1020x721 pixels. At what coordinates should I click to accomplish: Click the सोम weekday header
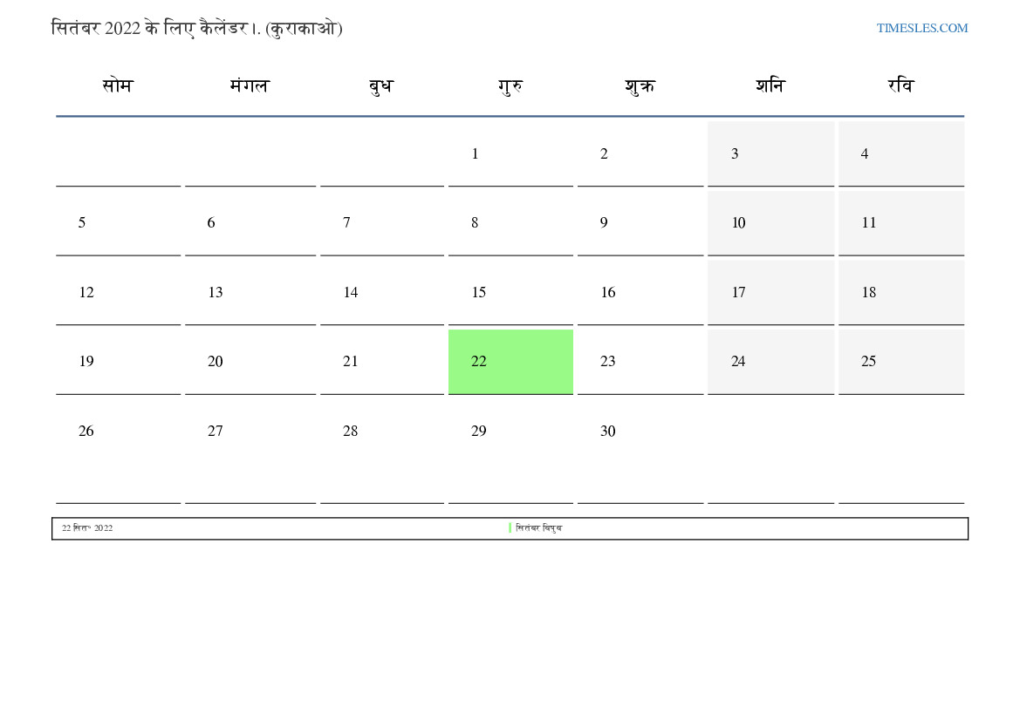[118, 85]
